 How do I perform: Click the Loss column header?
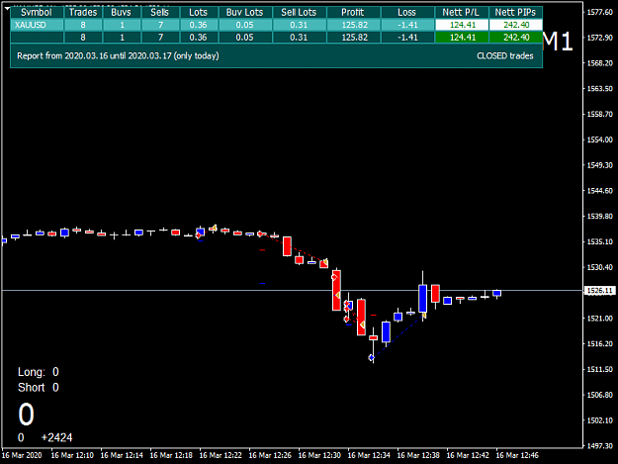tap(407, 12)
